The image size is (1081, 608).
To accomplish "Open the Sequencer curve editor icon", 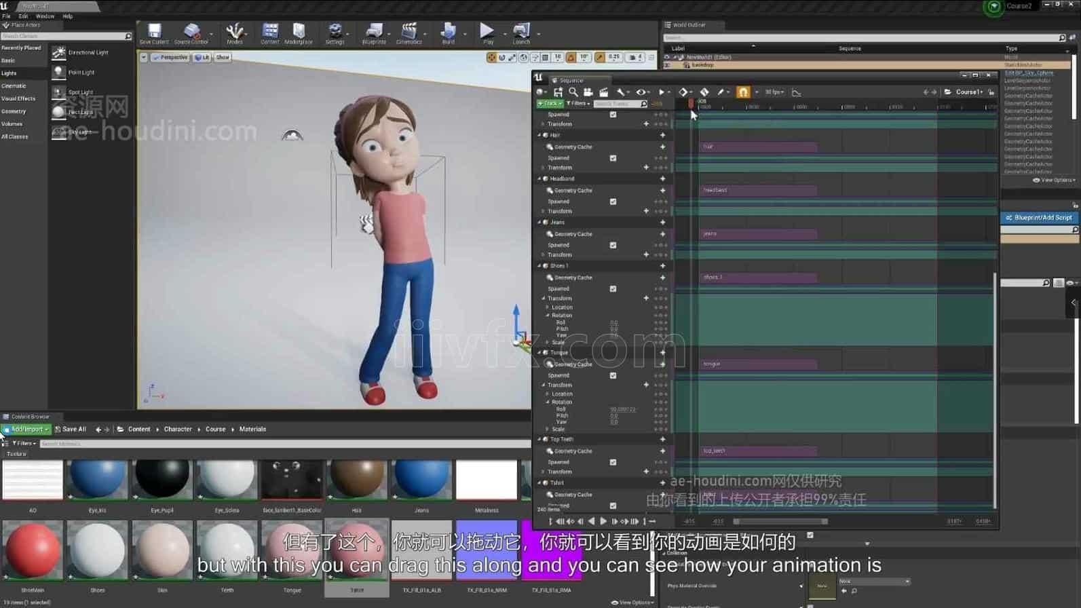I will coord(797,92).
